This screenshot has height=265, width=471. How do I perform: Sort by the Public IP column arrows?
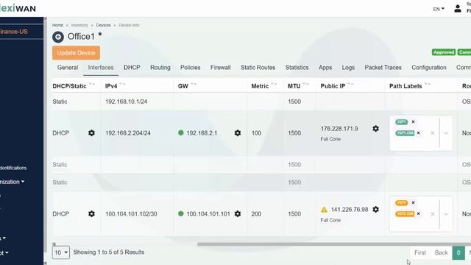point(350,84)
